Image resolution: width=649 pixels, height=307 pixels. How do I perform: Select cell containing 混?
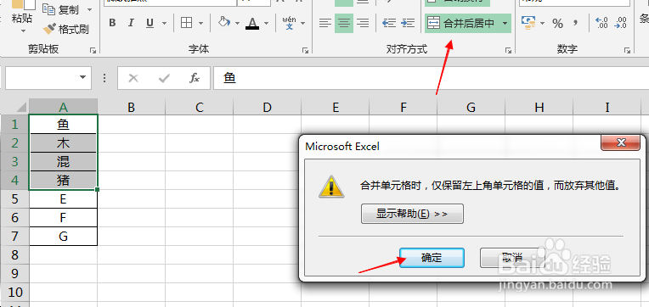(64, 162)
